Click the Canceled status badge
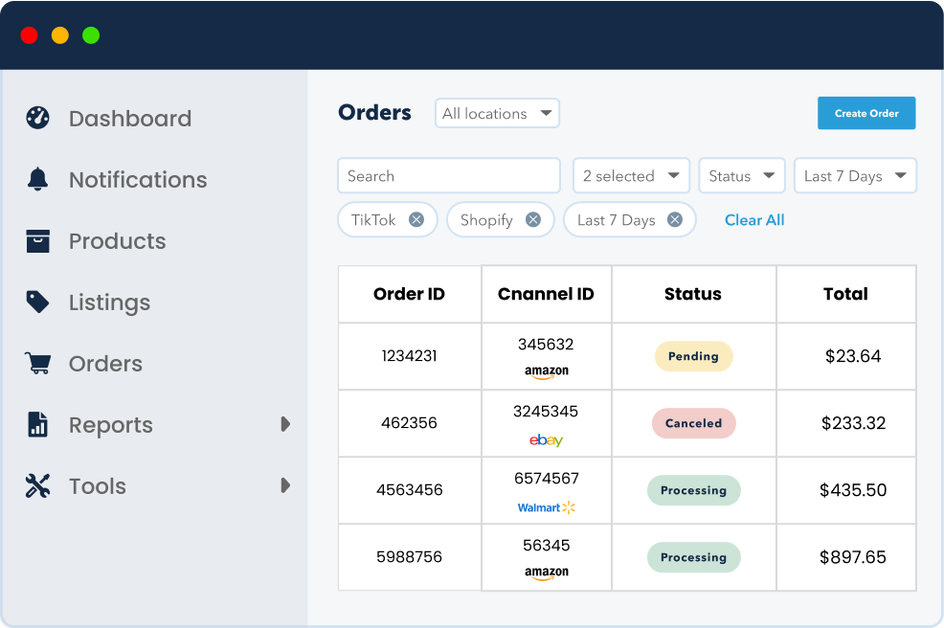Viewport: 944px width, 628px height. [x=693, y=423]
